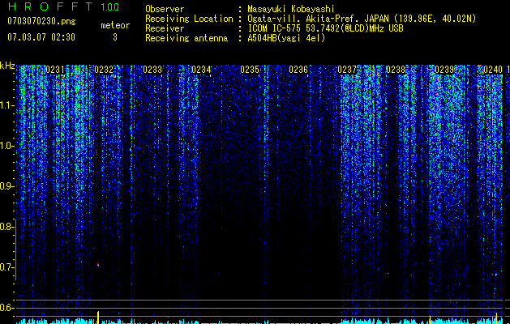The height and width of the screenshot is (324, 510).
Task: Click the 'meteor' count label
Action: pos(115,25)
